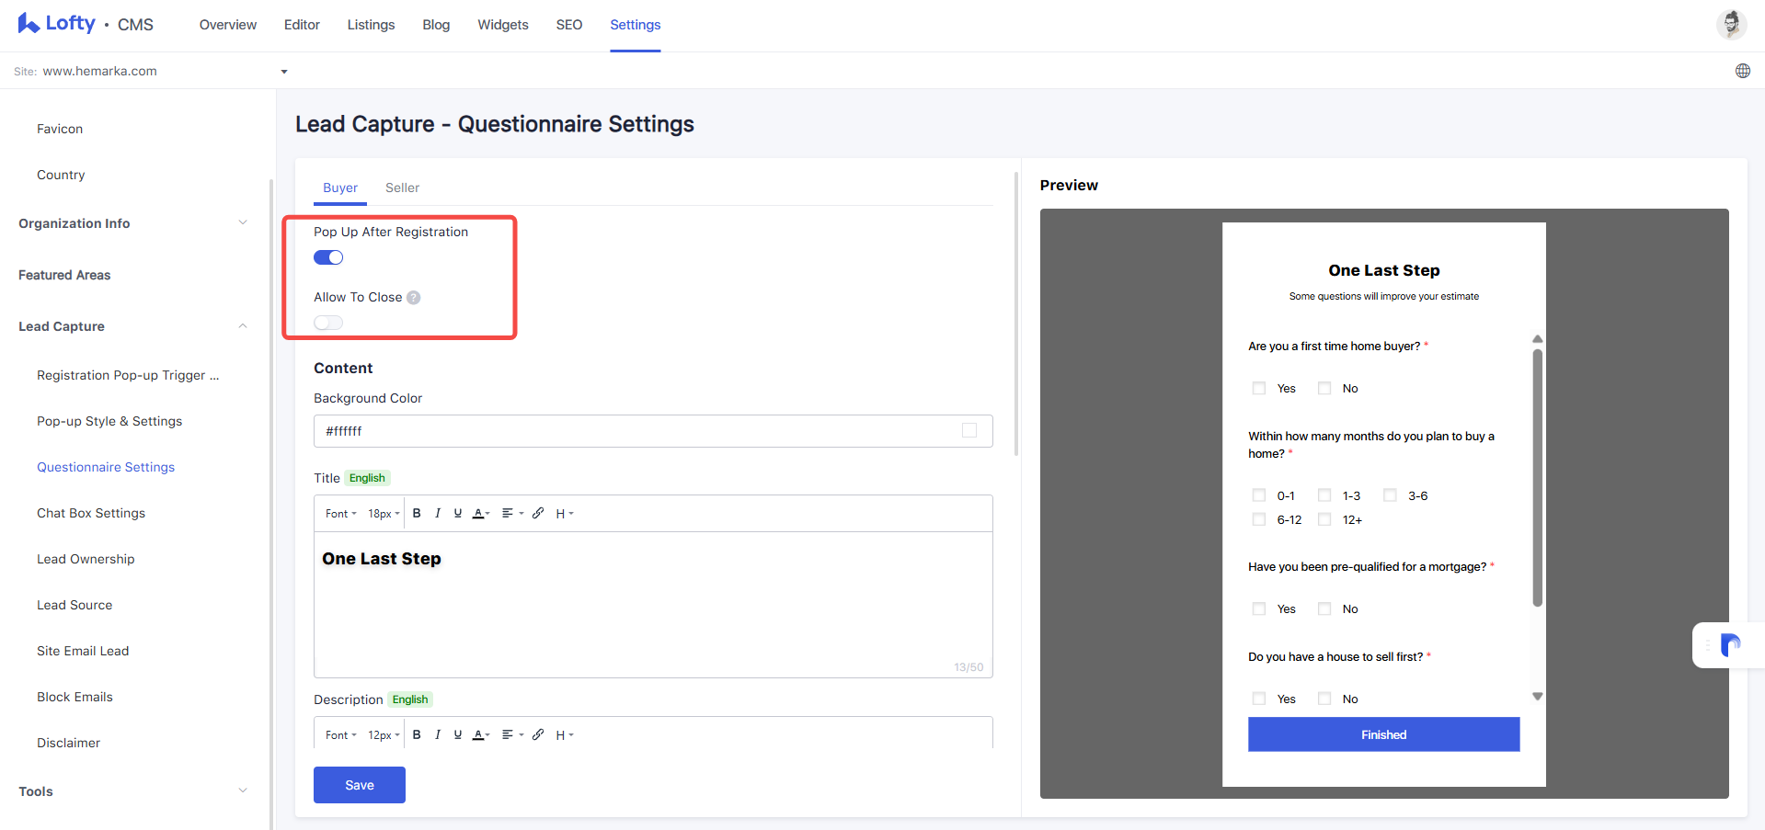The width and height of the screenshot is (1765, 830).
Task: Click the Background Color swatch
Action: point(969,431)
